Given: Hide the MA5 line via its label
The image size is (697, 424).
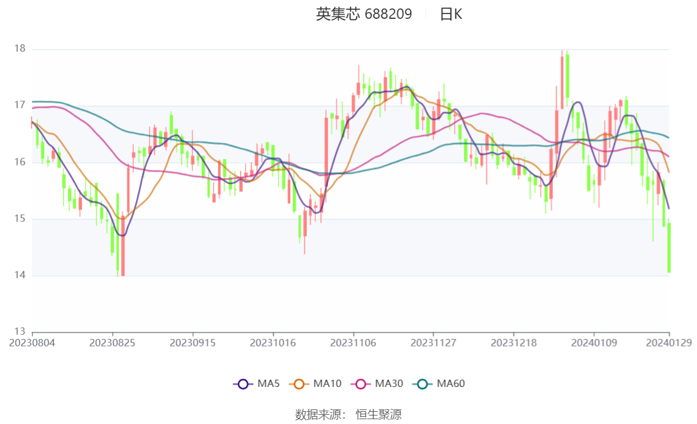Looking at the screenshot, I should click(268, 383).
